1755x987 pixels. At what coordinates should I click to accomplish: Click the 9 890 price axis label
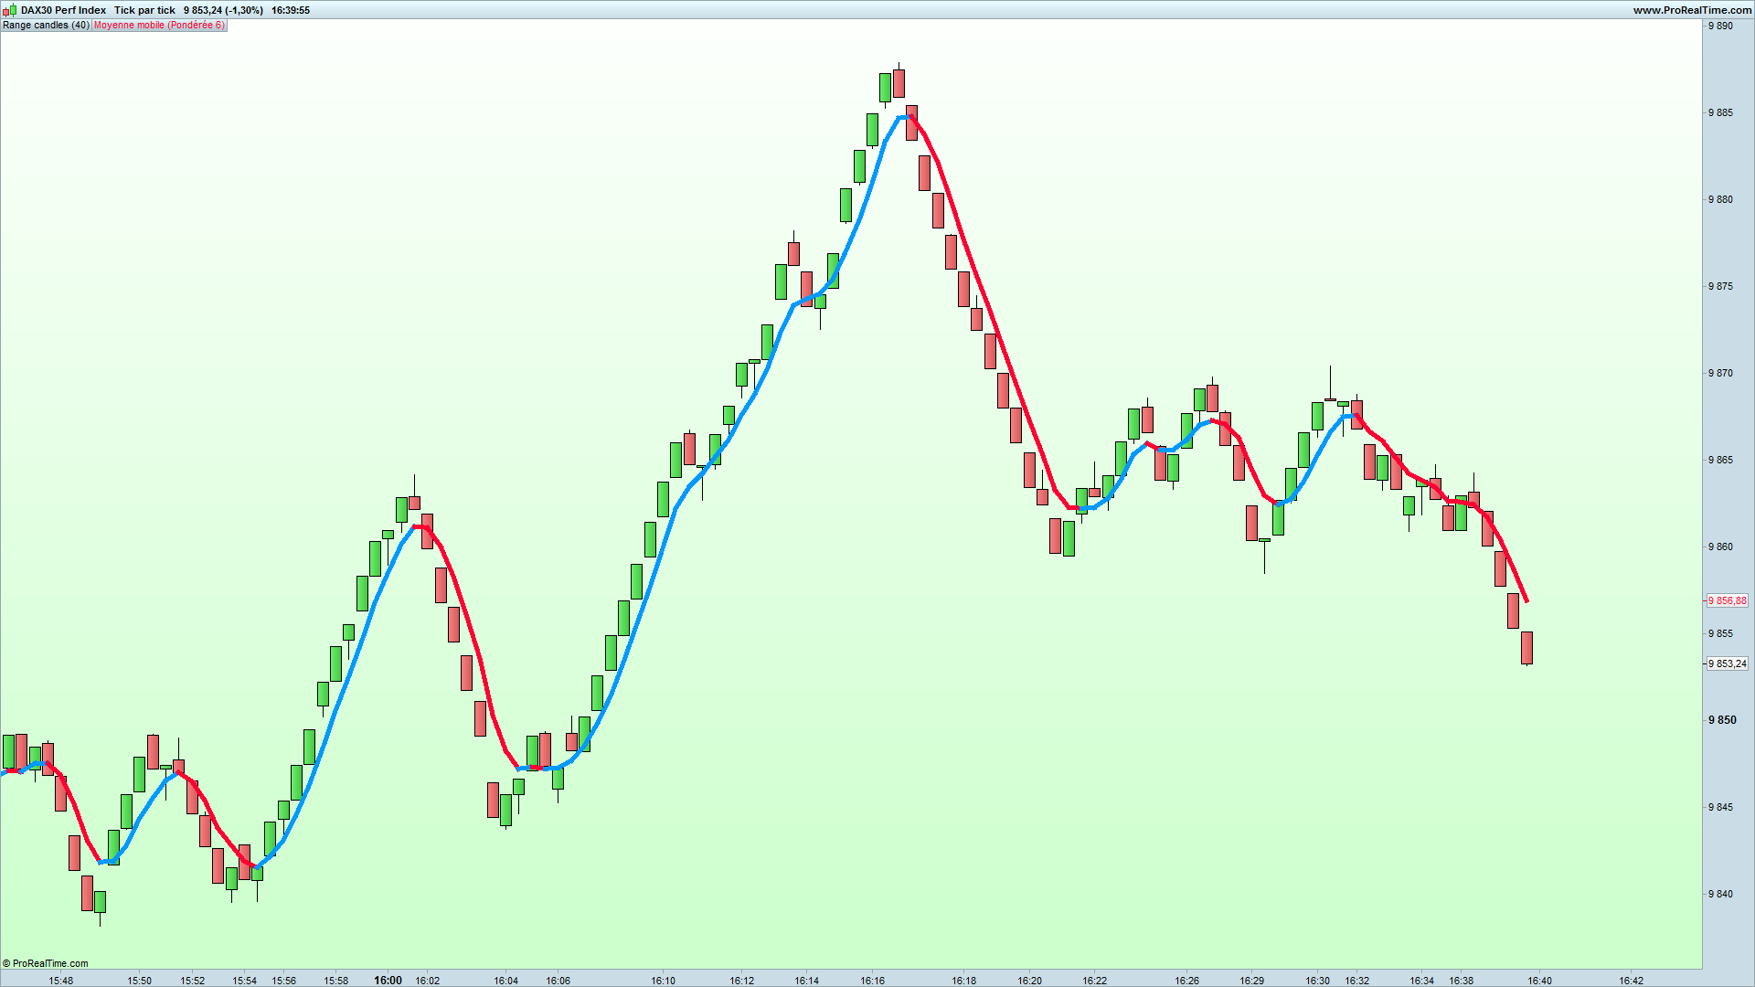pyautogui.click(x=1720, y=26)
